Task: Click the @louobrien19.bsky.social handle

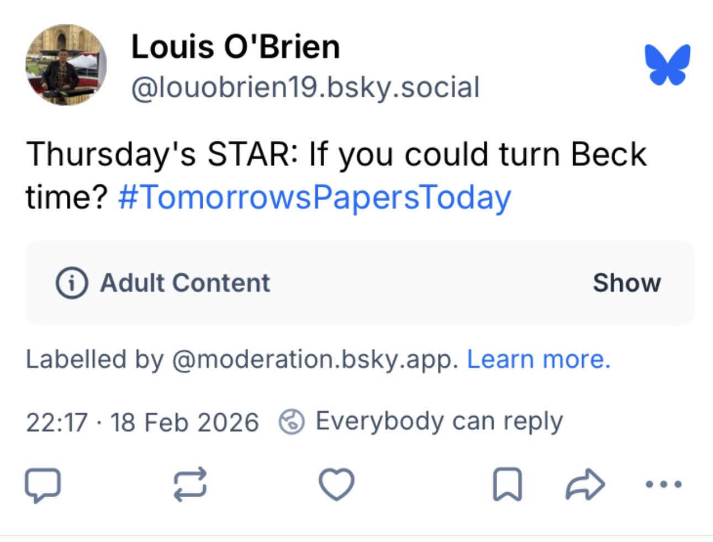Action: pos(305,88)
